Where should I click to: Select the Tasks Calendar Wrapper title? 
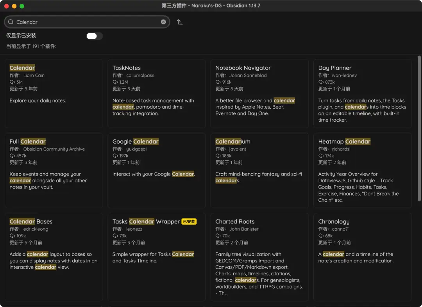tap(146, 221)
